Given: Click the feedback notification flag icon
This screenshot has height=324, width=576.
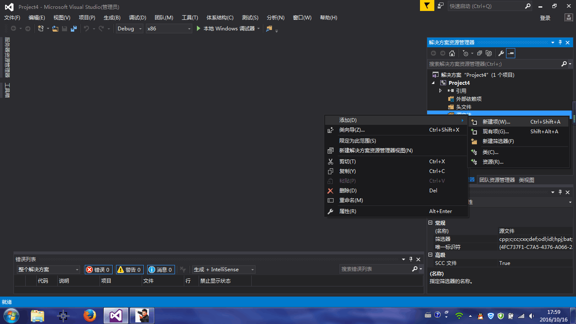Looking at the screenshot, I should coord(427,6).
